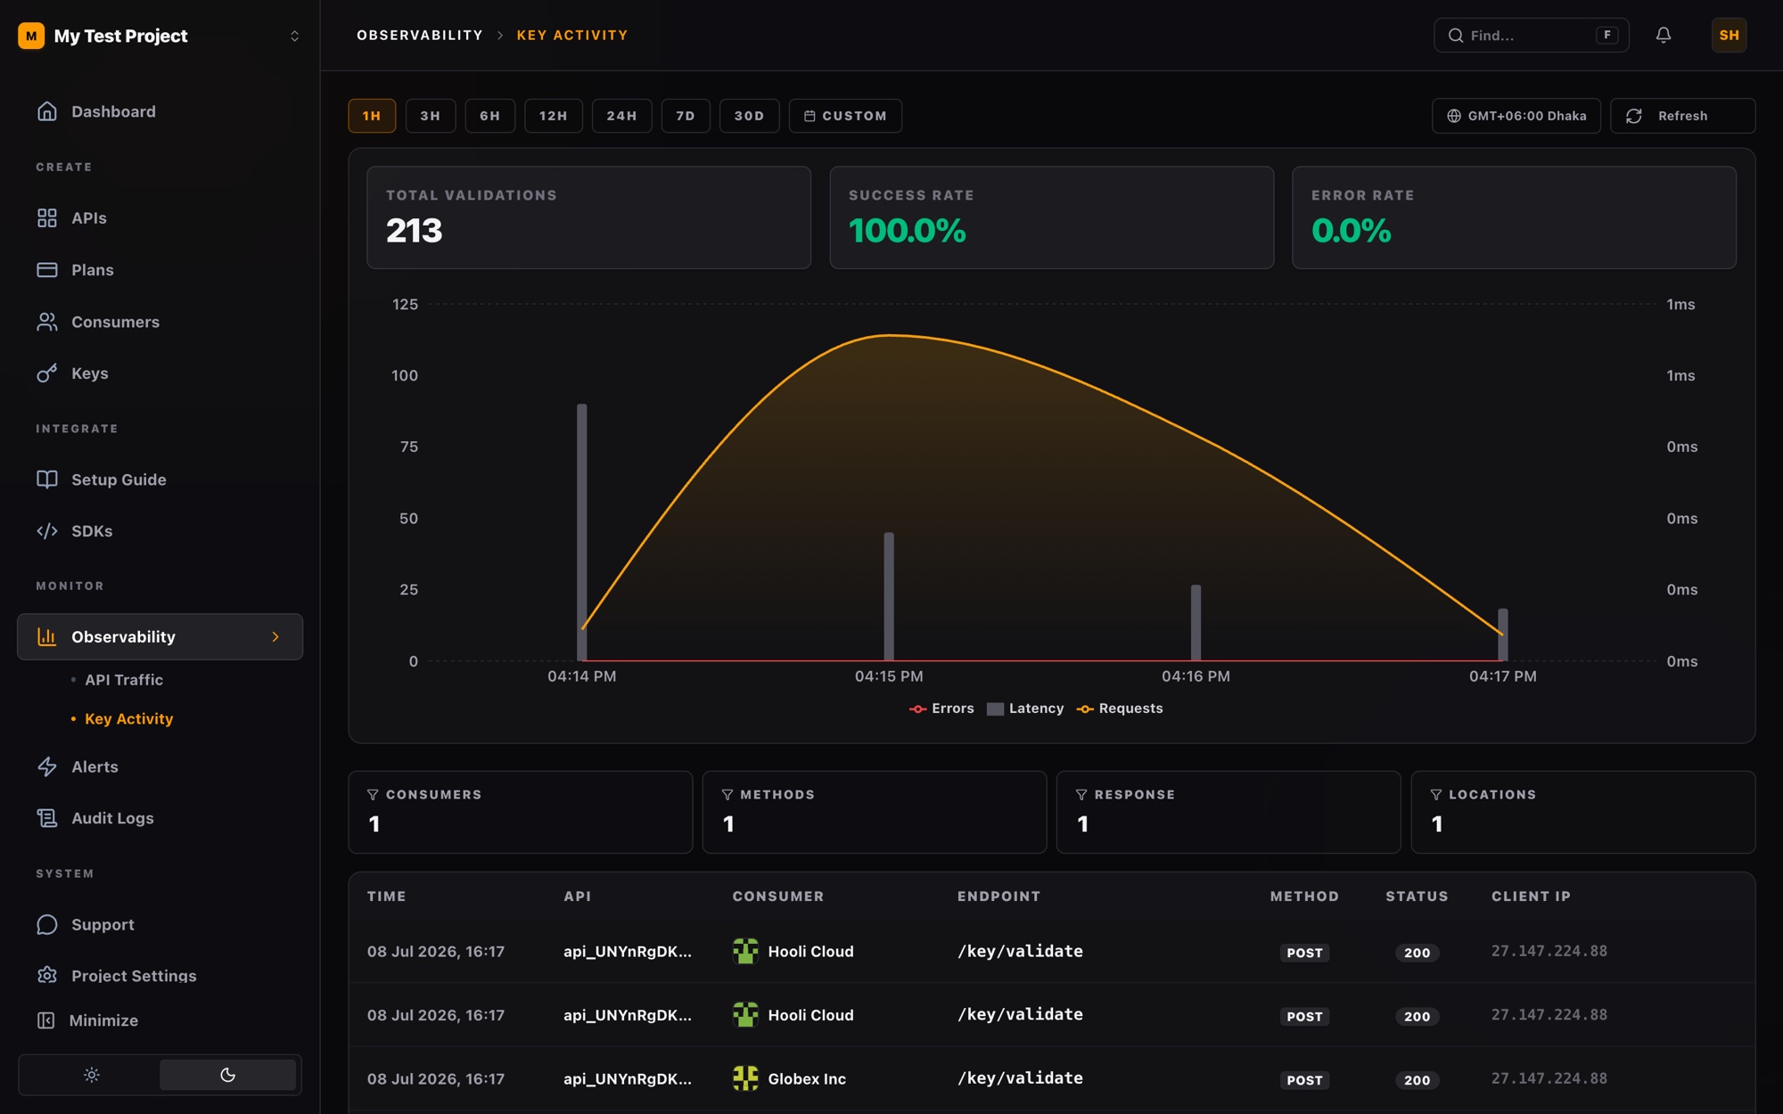The image size is (1783, 1114).
Task: Collapse Observability with its chevron arrow
Action: (275, 637)
